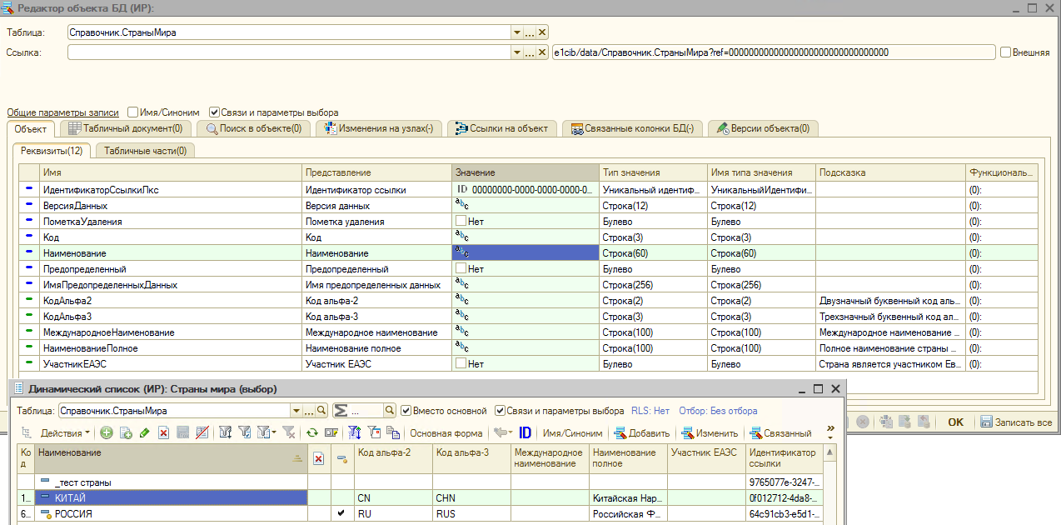1061x525 pixels.
Task: Click the Общие параметры записи link
Action: [62, 112]
